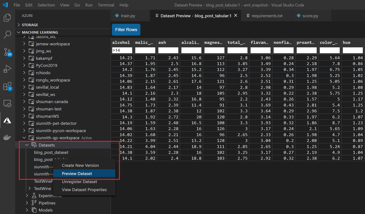The height and width of the screenshot is (214, 365).
Task: Click the workspace icon beside rchiodo
Action: (31, 73)
